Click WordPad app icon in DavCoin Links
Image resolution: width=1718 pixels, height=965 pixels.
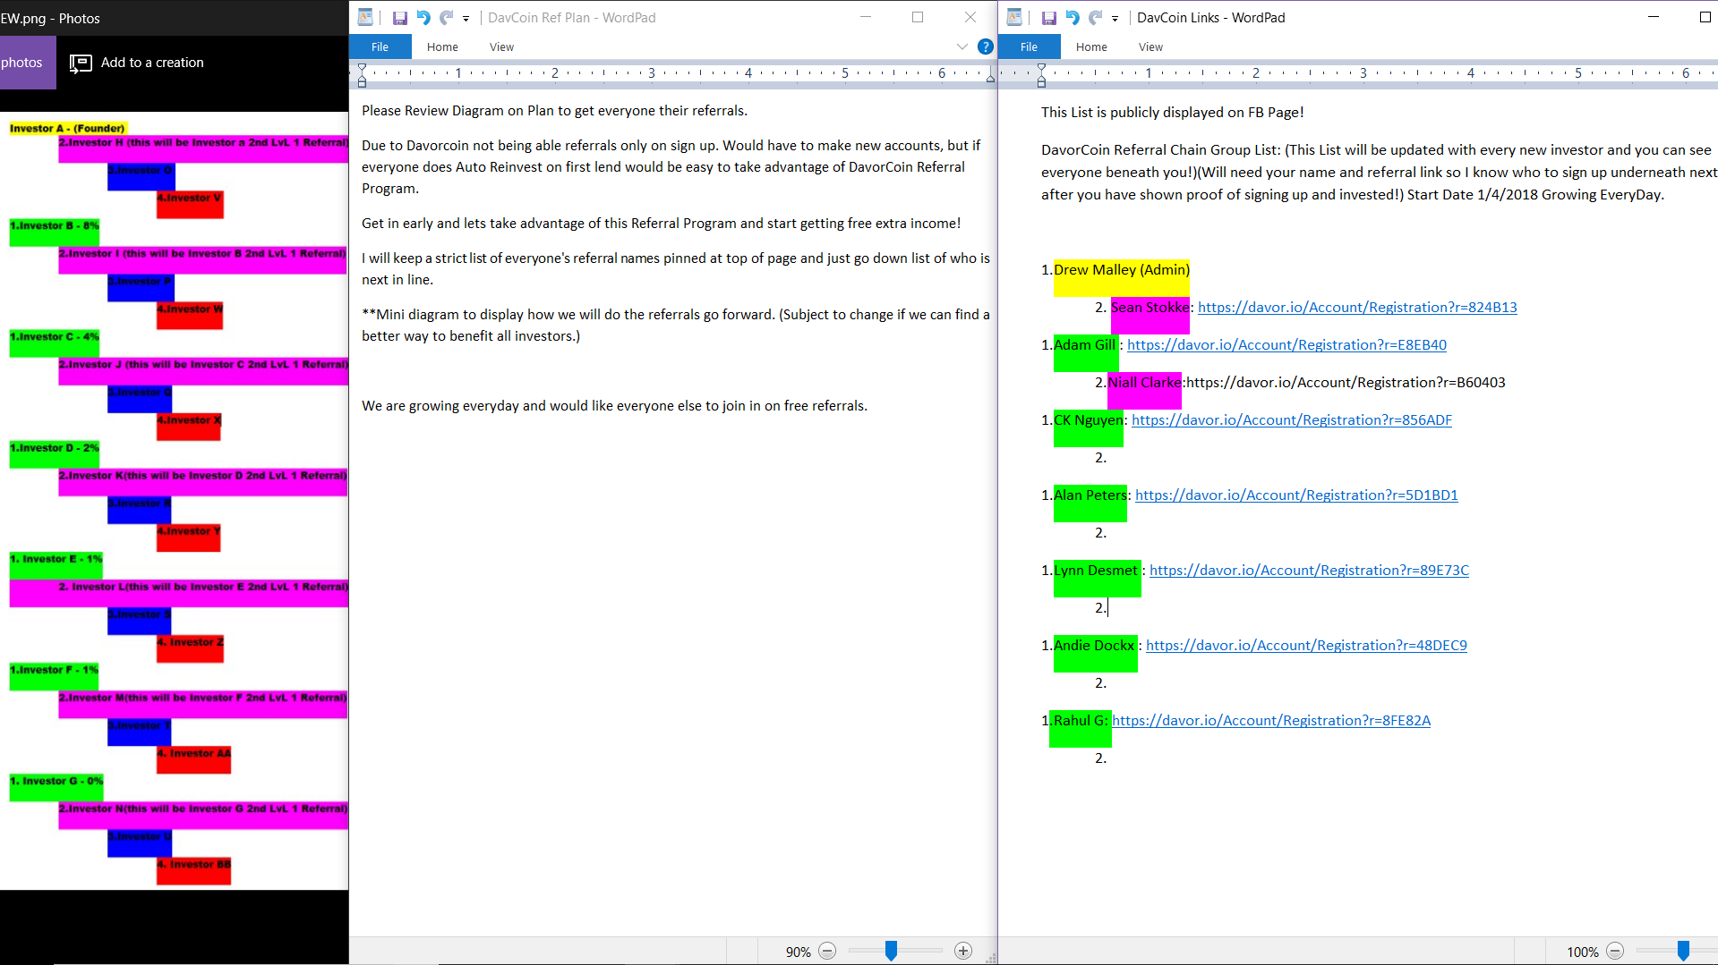[x=1014, y=18]
